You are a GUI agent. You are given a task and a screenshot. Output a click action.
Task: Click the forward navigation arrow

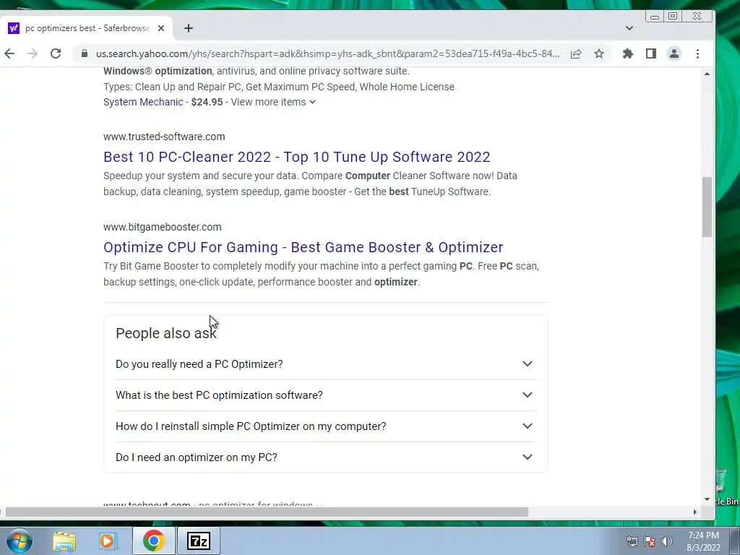tap(33, 53)
